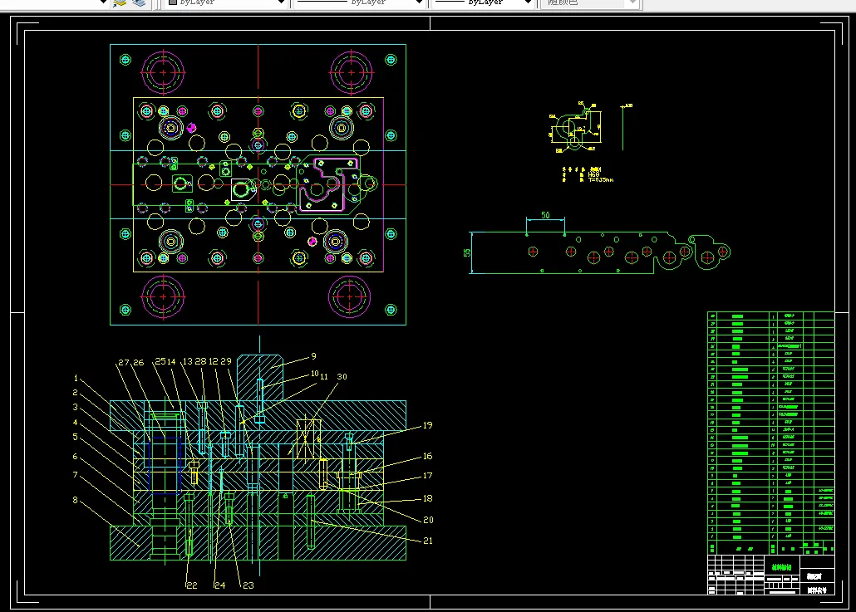Image resolution: width=856 pixels, height=612 pixels.
Task: Click part callout number 21
Action: [428, 541]
